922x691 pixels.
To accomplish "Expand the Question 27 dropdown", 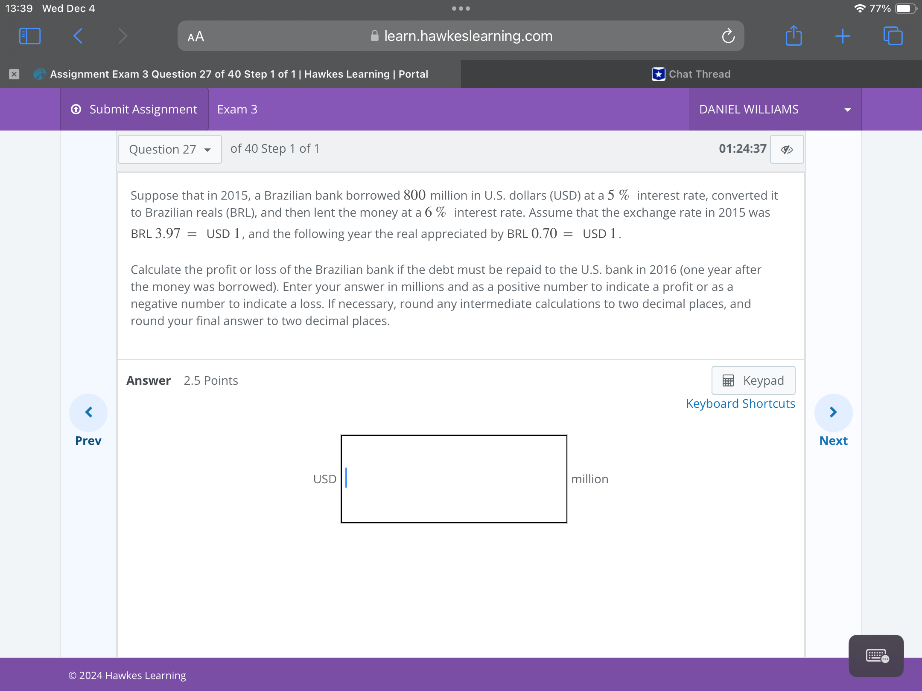I will (170, 149).
